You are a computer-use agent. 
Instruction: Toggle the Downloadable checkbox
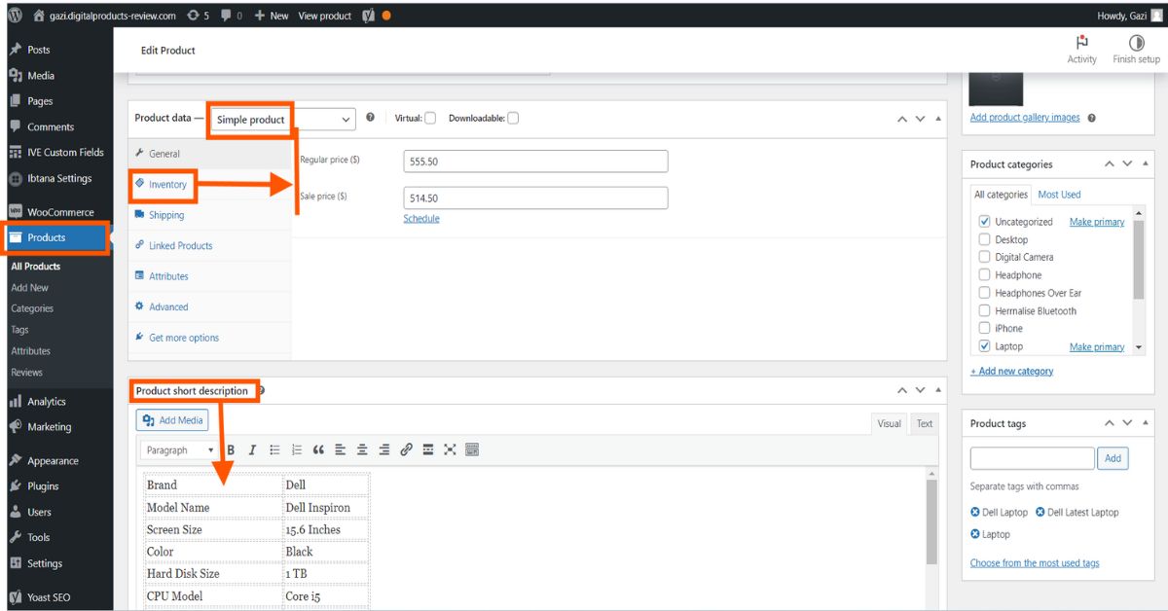pos(513,119)
